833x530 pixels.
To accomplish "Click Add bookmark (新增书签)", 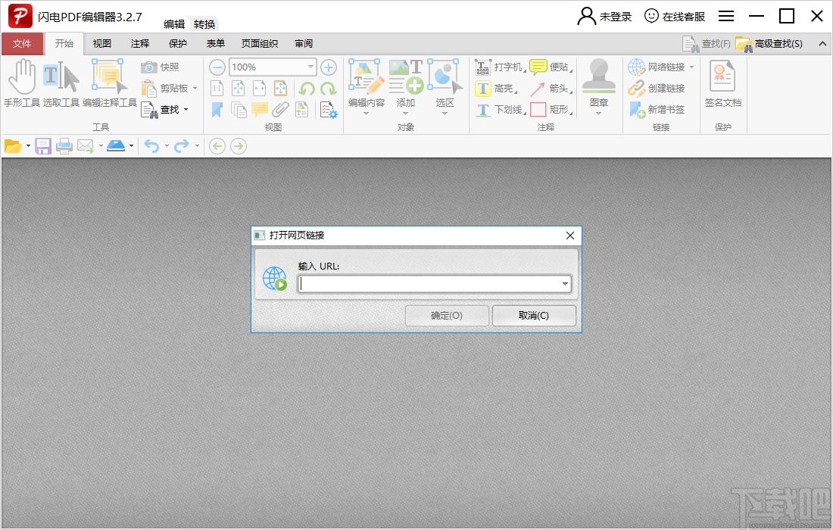I will (656, 109).
